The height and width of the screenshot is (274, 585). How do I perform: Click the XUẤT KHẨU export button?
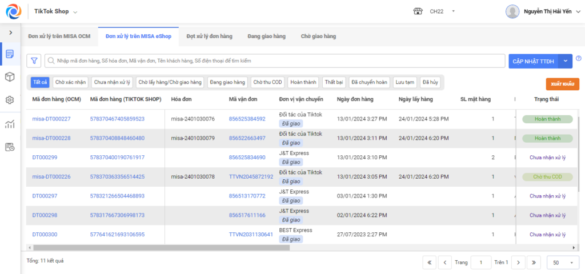coord(562,84)
